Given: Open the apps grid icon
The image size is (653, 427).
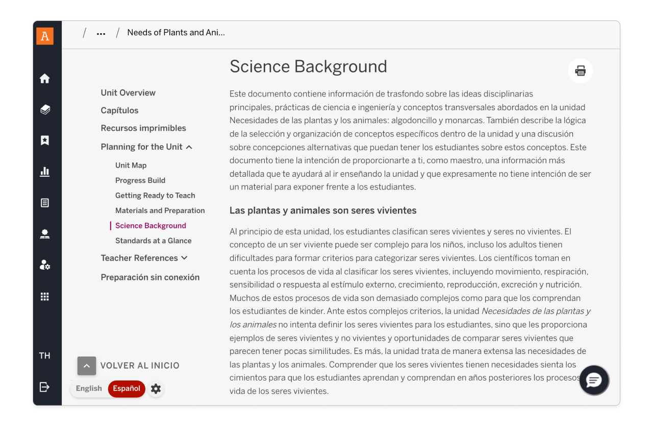Looking at the screenshot, I should point(45,297).
